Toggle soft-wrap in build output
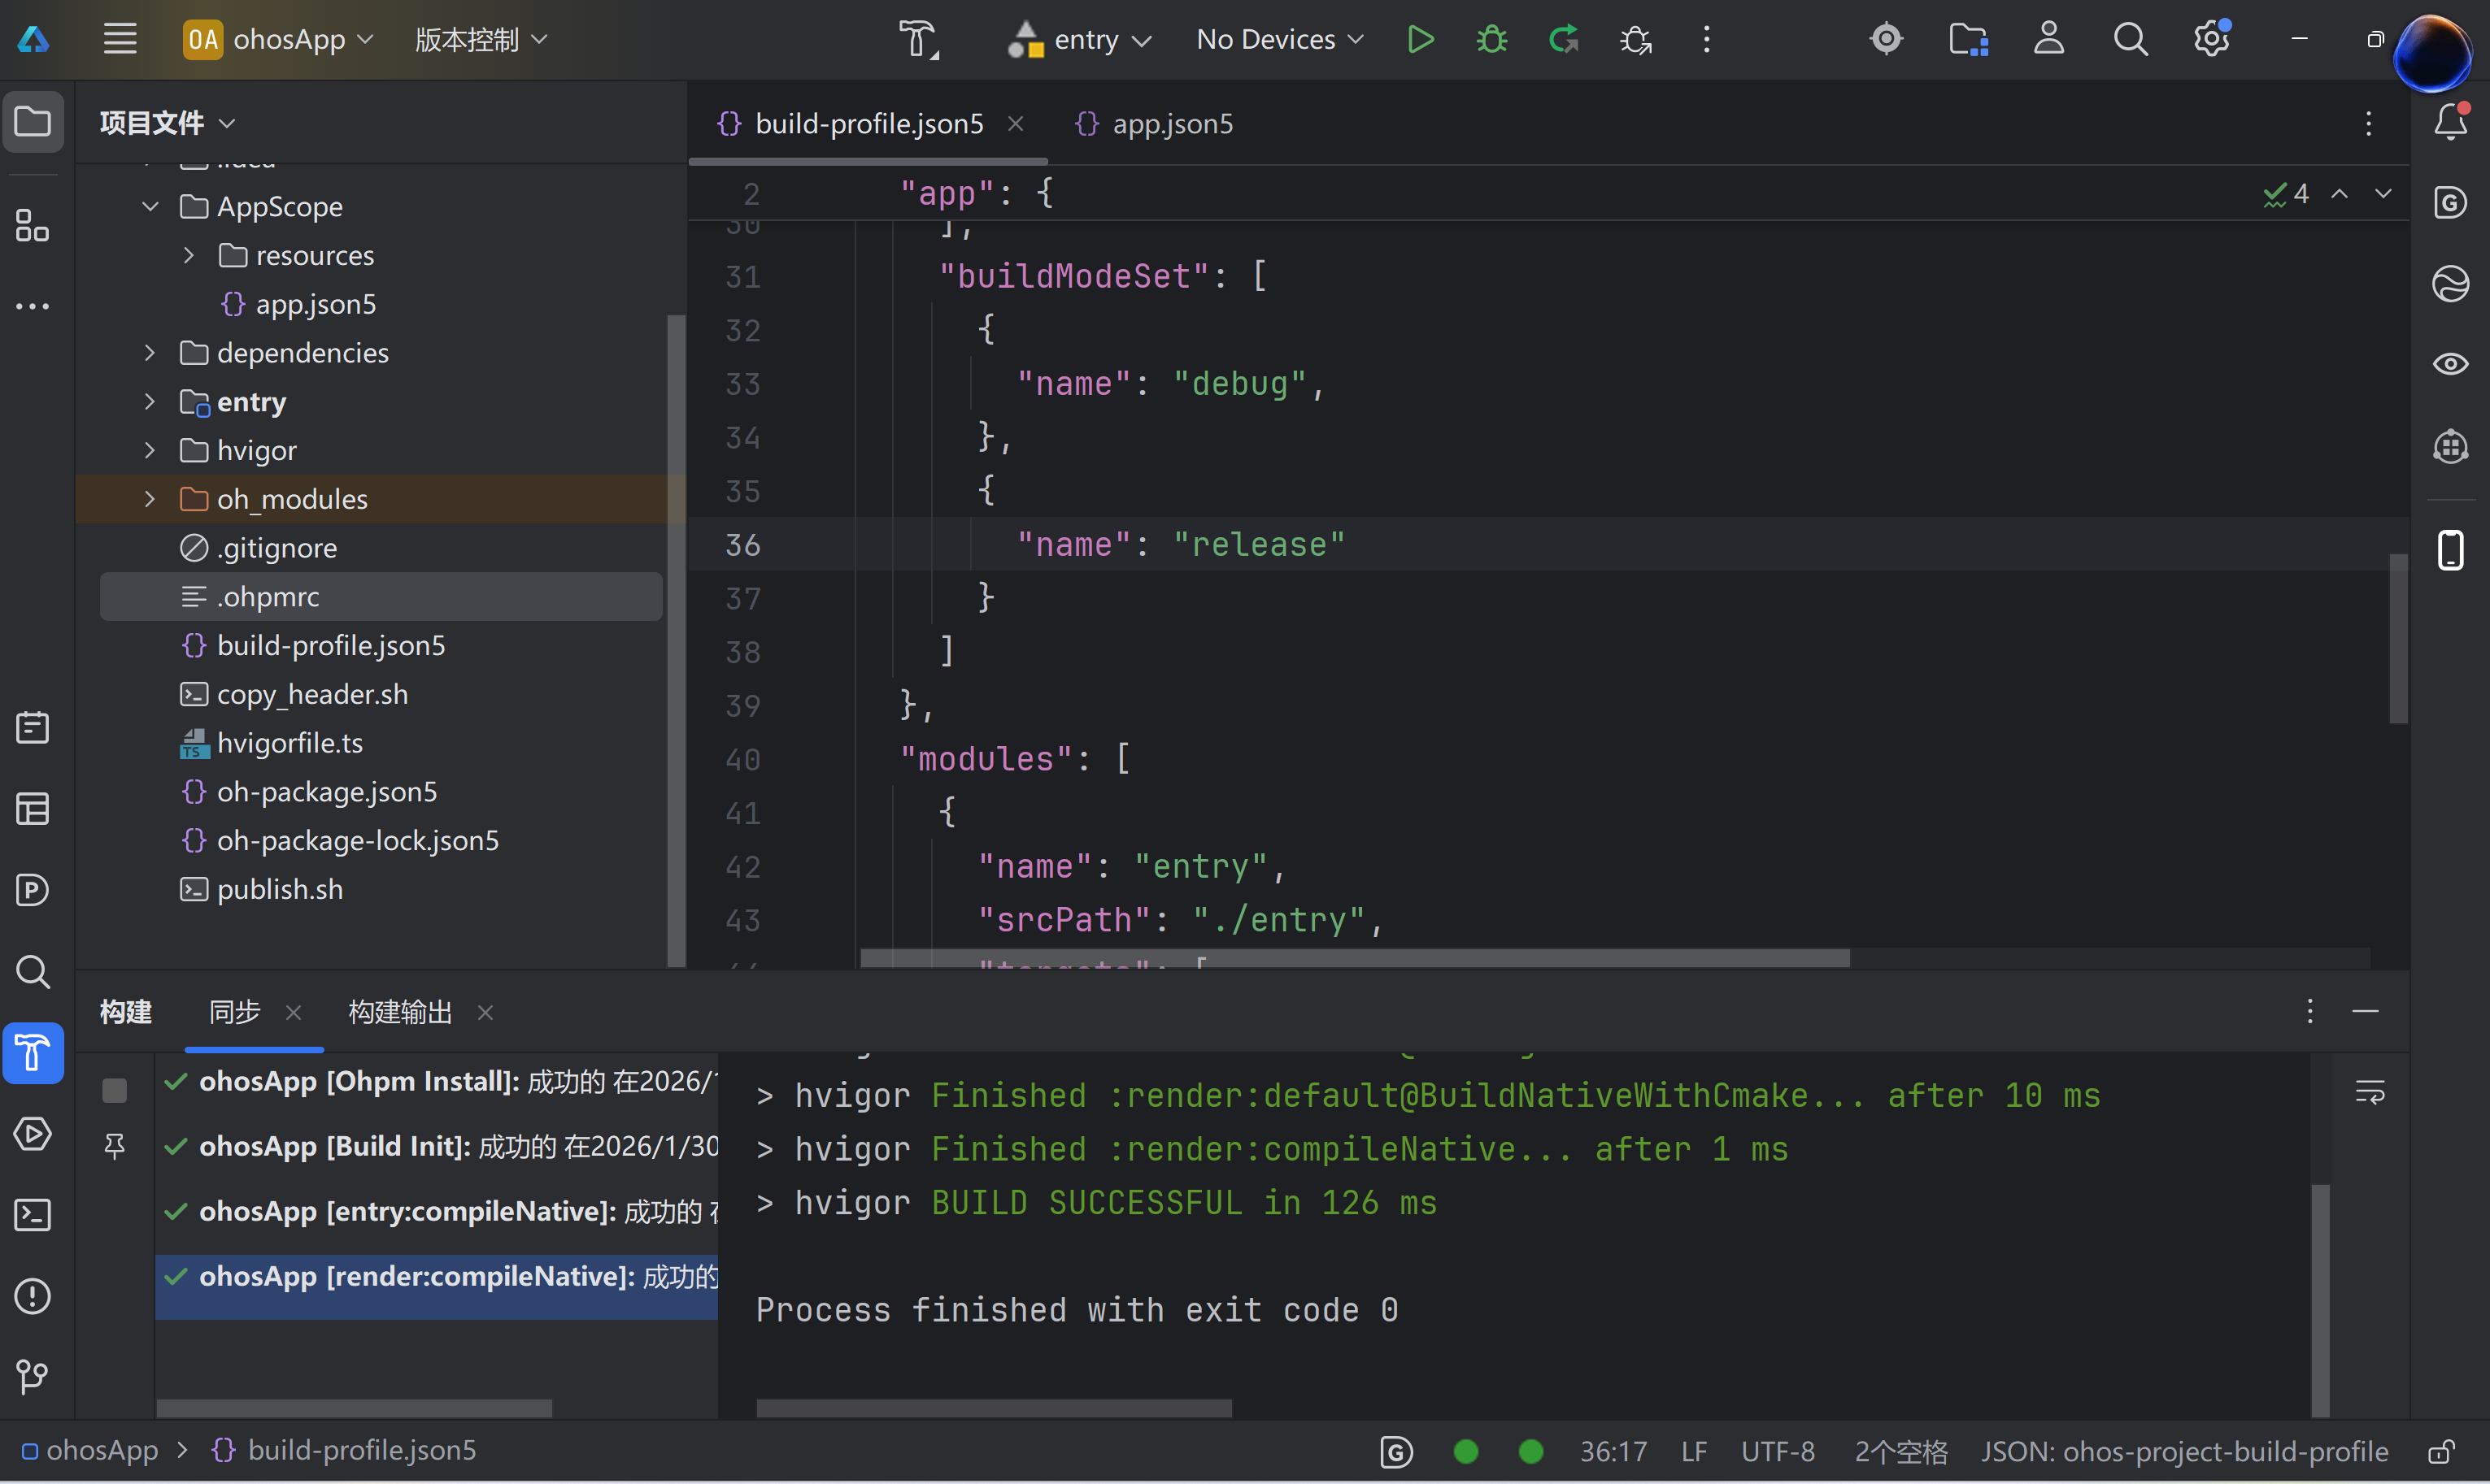Image resolution: width=2490 pixels, height=1484 pixels. (2370, 1092)
